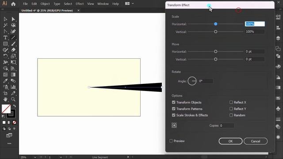This screenshot has height=159, width=283.
Task: Open the Effect menu
Action: point(80,4)
